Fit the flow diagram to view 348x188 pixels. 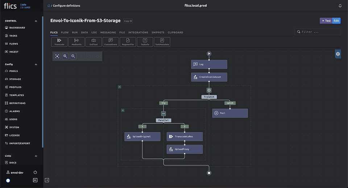(57, 56)
